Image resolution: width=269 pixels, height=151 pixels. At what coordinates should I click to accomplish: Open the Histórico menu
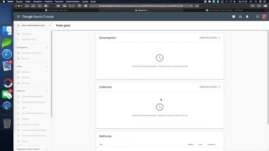tap(49, 2)
